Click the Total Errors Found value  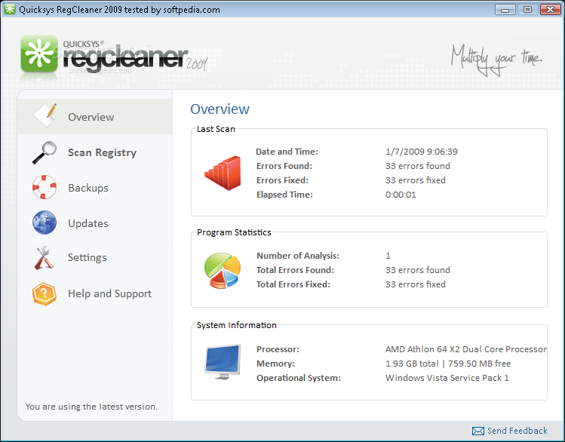coord(418,270)
